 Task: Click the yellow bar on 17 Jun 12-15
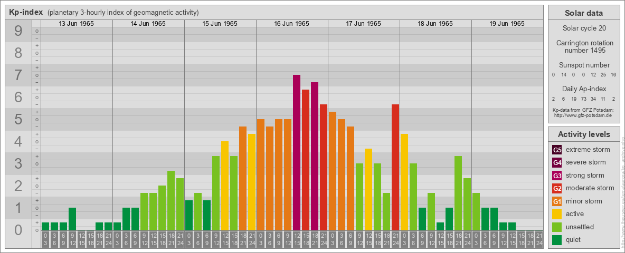tap(368, 189)
